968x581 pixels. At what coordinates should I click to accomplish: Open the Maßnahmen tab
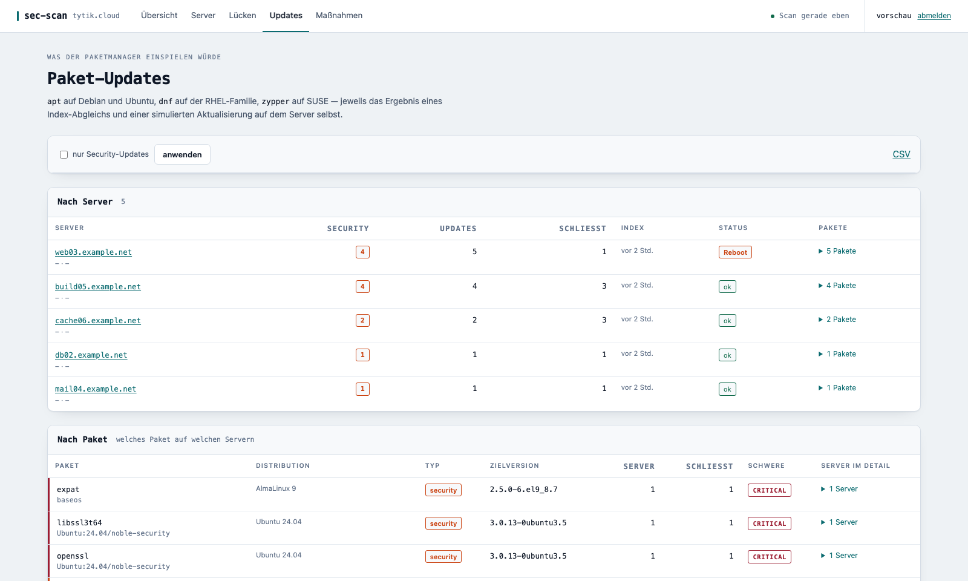339,16
